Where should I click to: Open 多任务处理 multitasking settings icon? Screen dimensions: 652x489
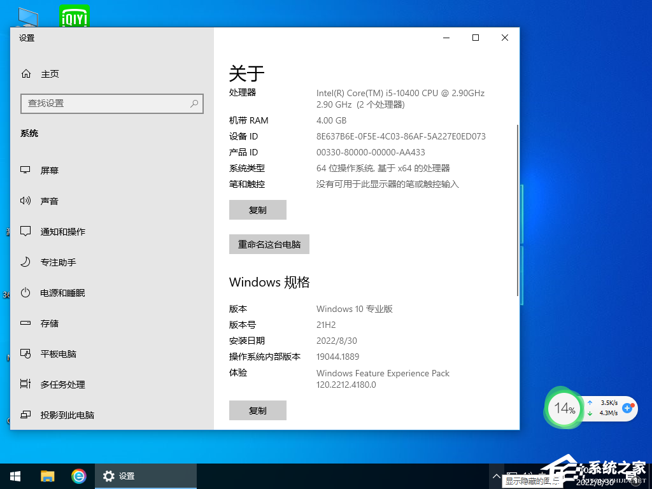point(26,384)
